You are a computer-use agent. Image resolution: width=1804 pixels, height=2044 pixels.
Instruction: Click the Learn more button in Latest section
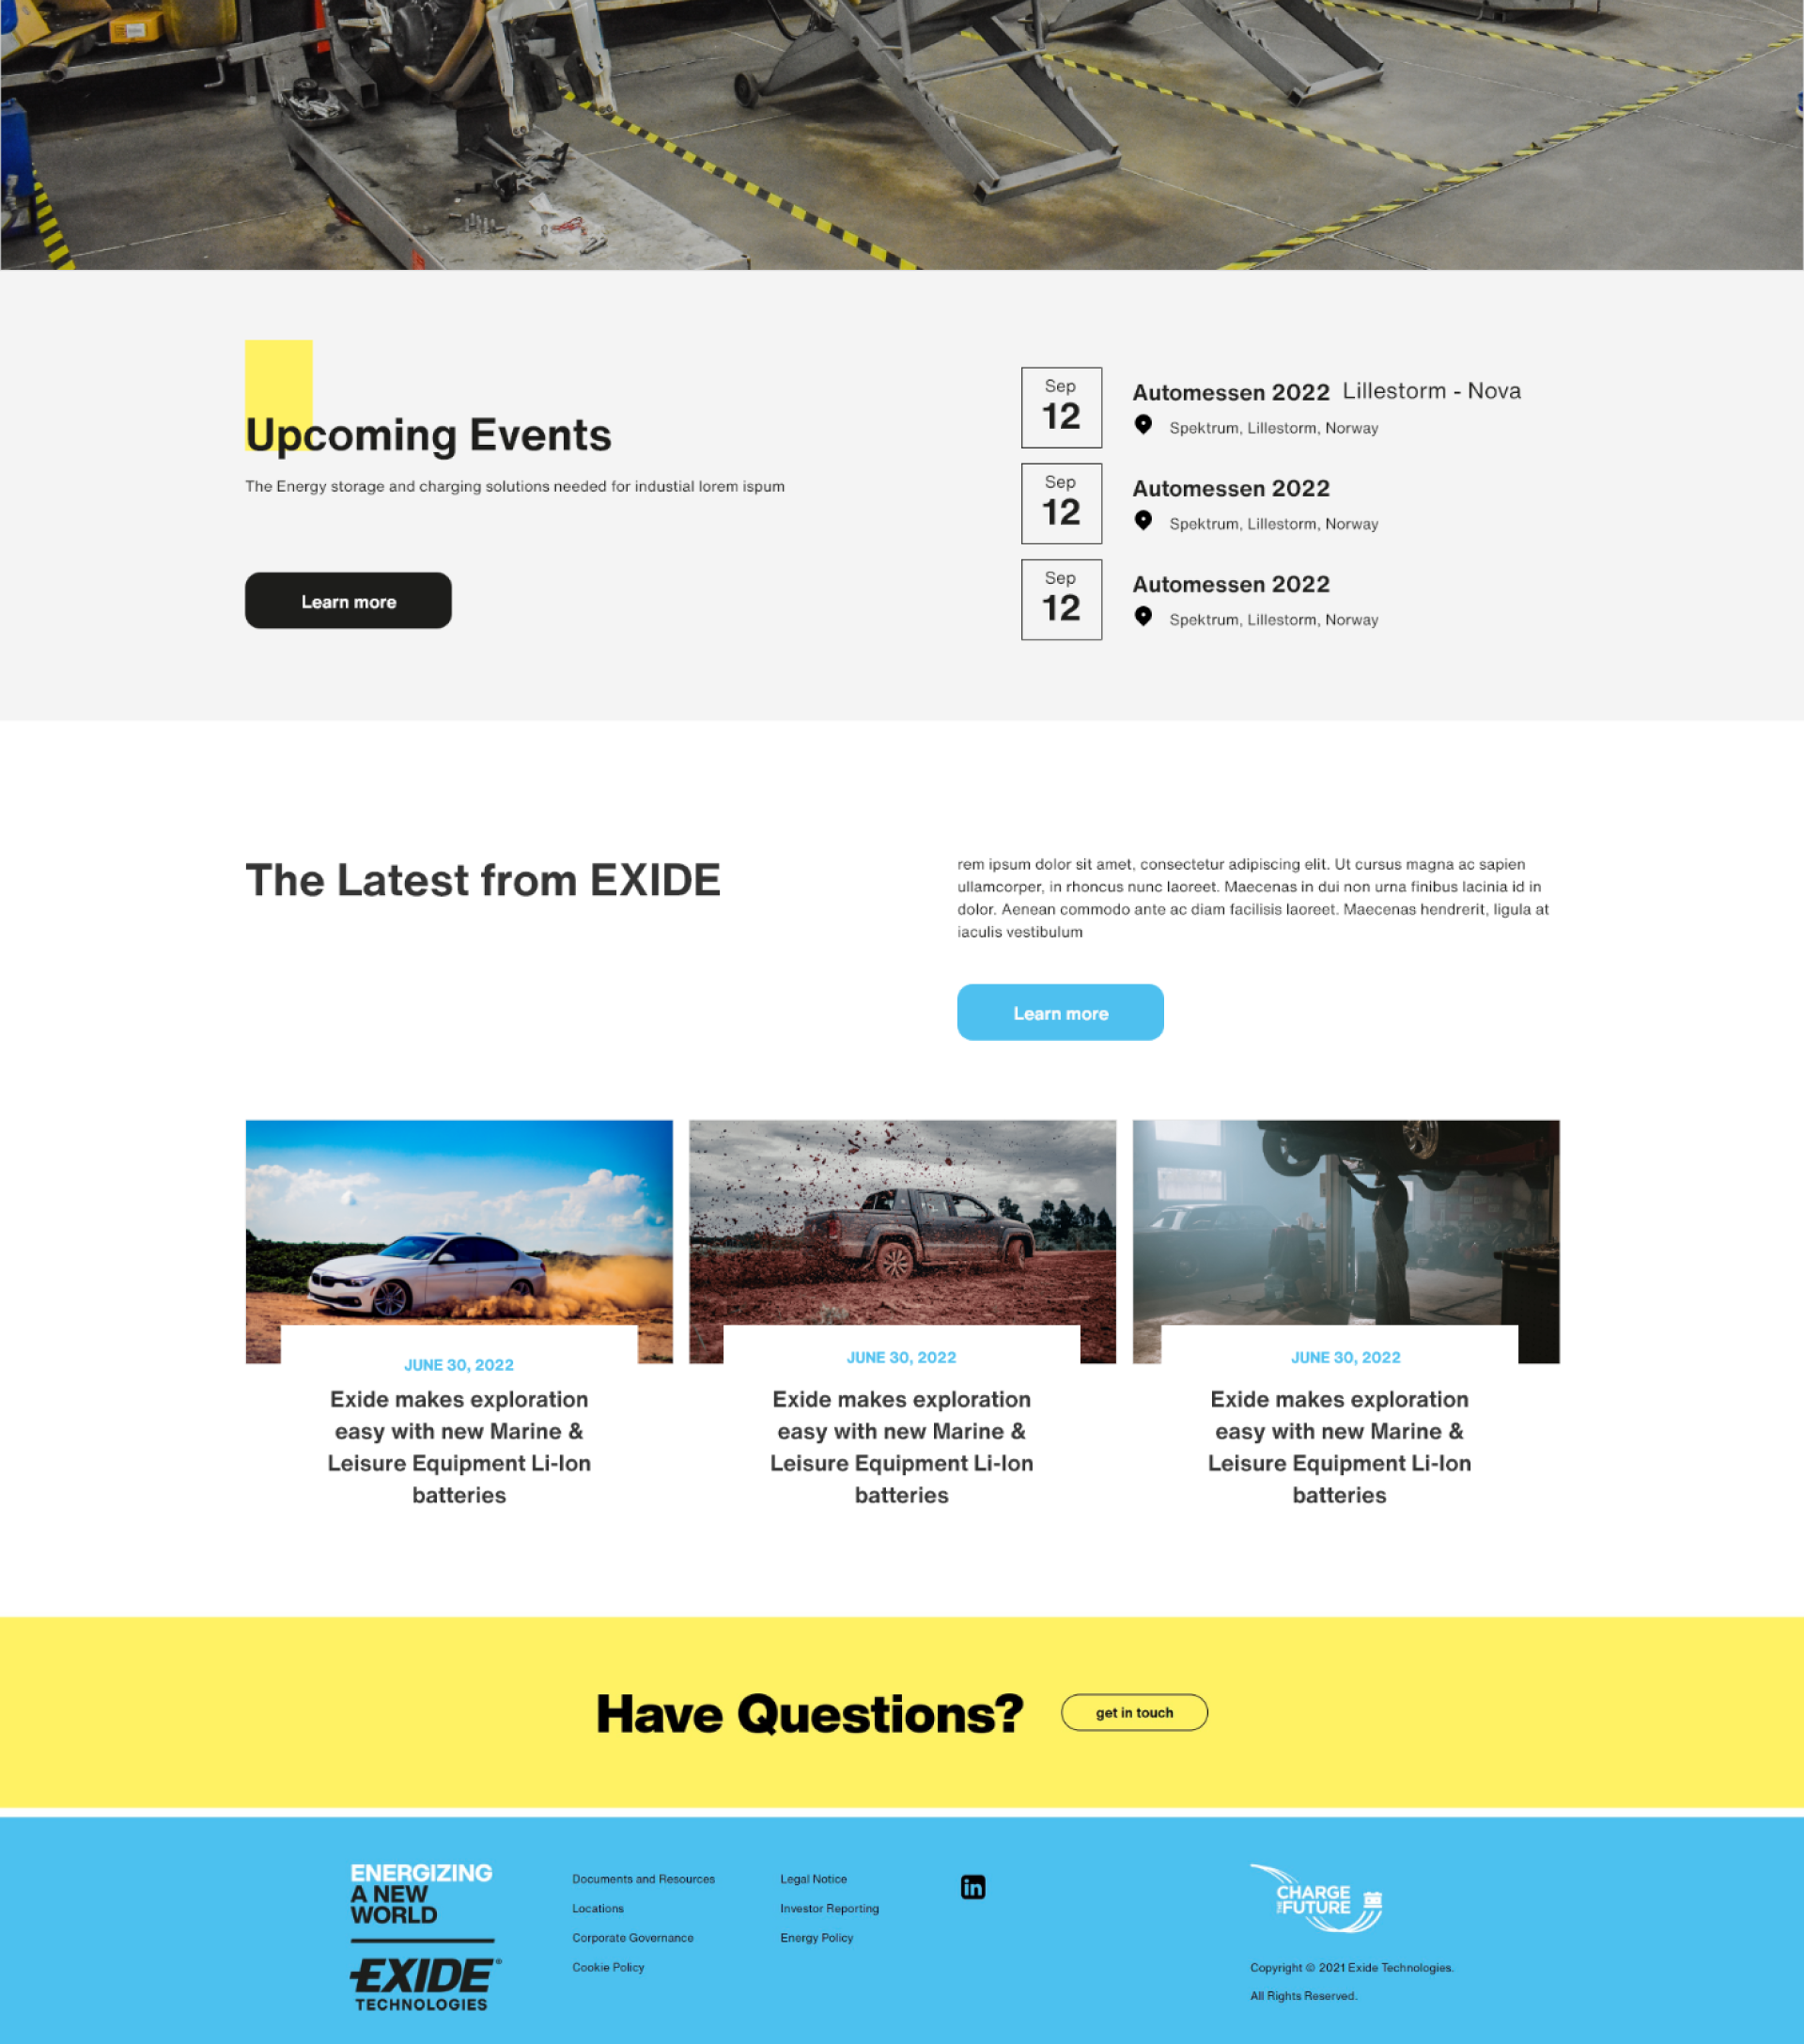[1061, 1013]
